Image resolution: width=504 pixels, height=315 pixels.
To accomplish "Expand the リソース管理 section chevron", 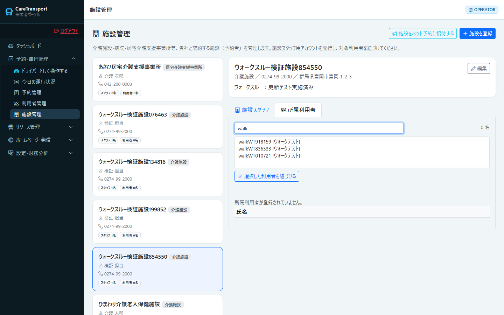I will 71,127.
